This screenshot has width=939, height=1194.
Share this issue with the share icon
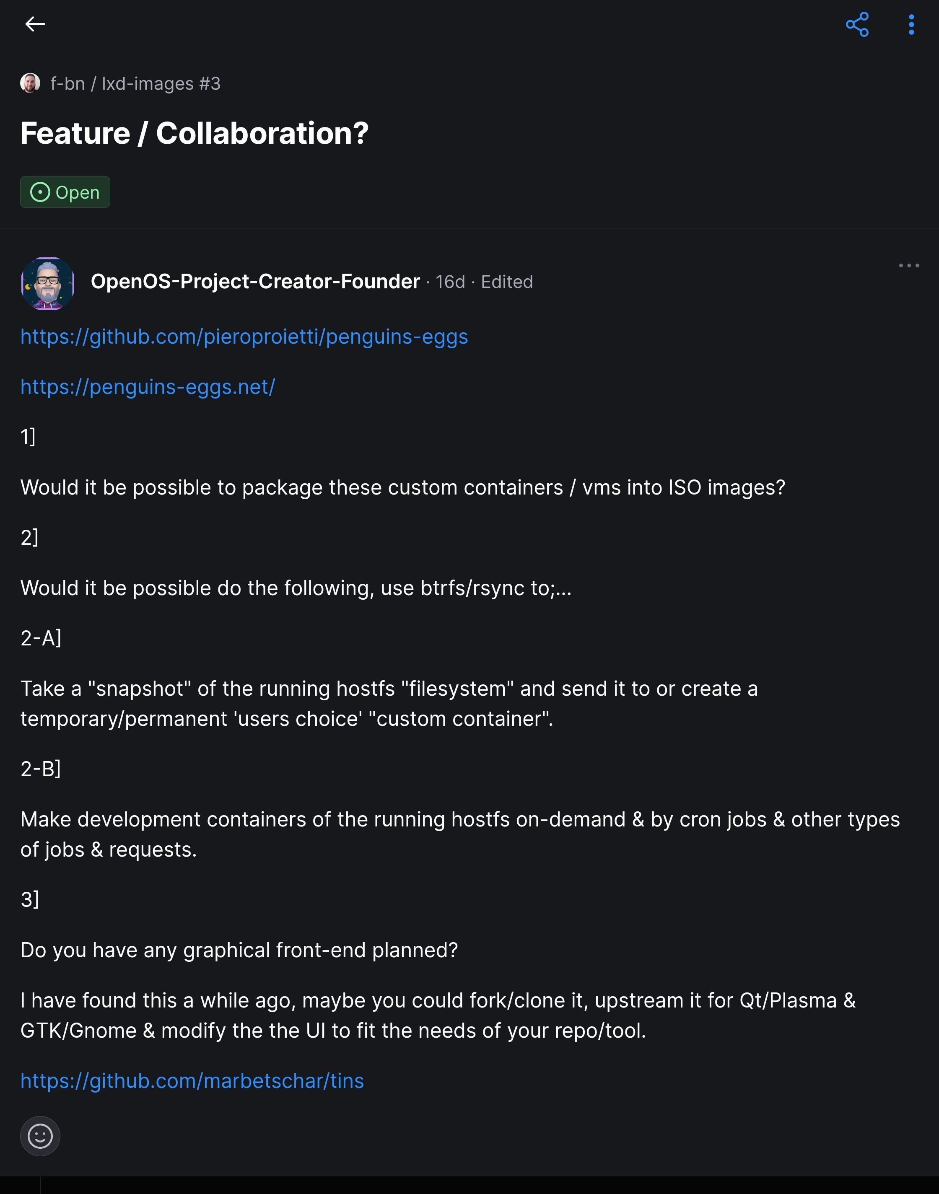click(856, 25)
